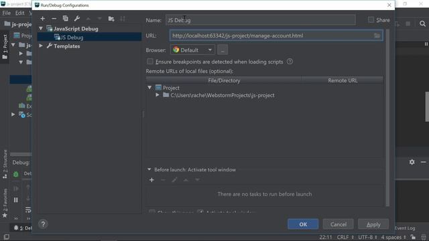
Task: Open Debug panel settings gear
Action: pyautogui.click(x=412, y=162)
